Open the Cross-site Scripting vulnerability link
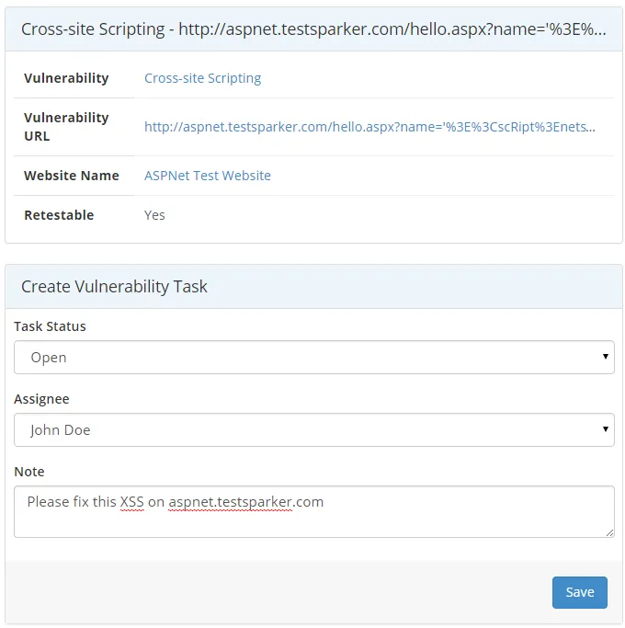Screen dimensions: 625x628 202,78
